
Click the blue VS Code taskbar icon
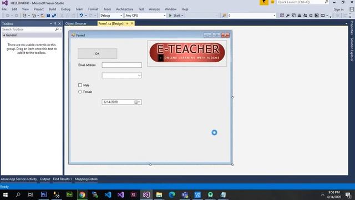pos(108,194)
